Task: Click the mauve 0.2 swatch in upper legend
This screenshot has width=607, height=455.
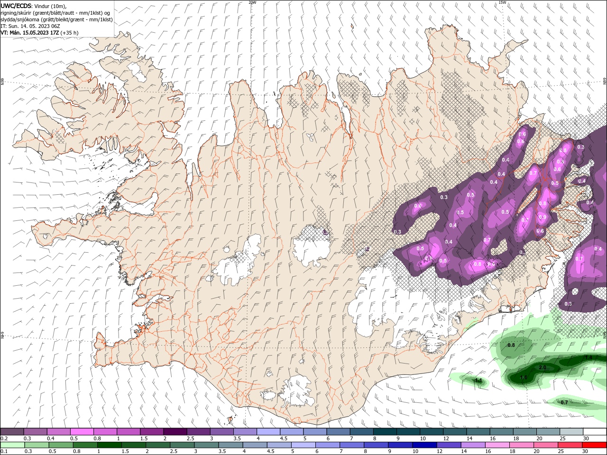Action: tap(12, 432)
